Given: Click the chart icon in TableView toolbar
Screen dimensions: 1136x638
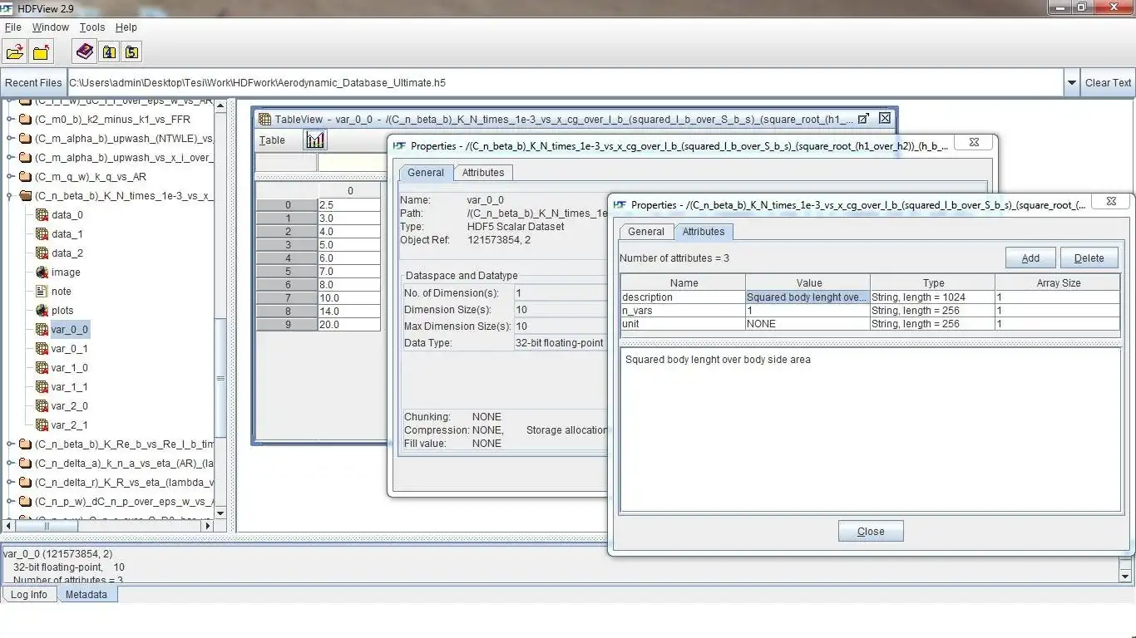Looking at the screenshot, I should (315, 140).
